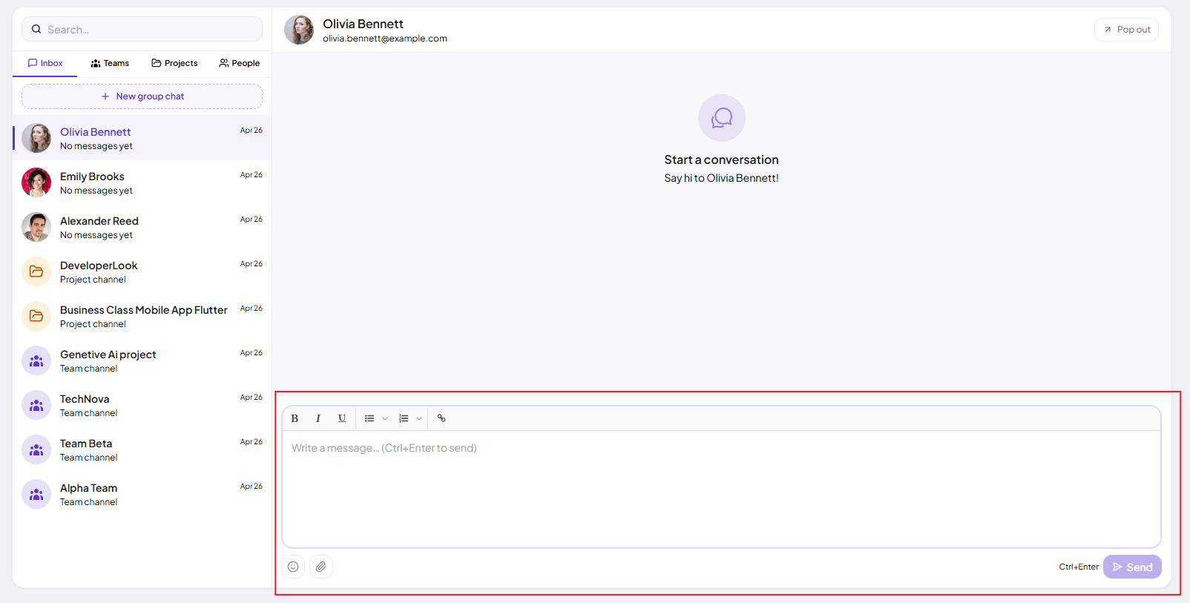
Task: Switch to the Inbox tab
Action: pos(45,63)
